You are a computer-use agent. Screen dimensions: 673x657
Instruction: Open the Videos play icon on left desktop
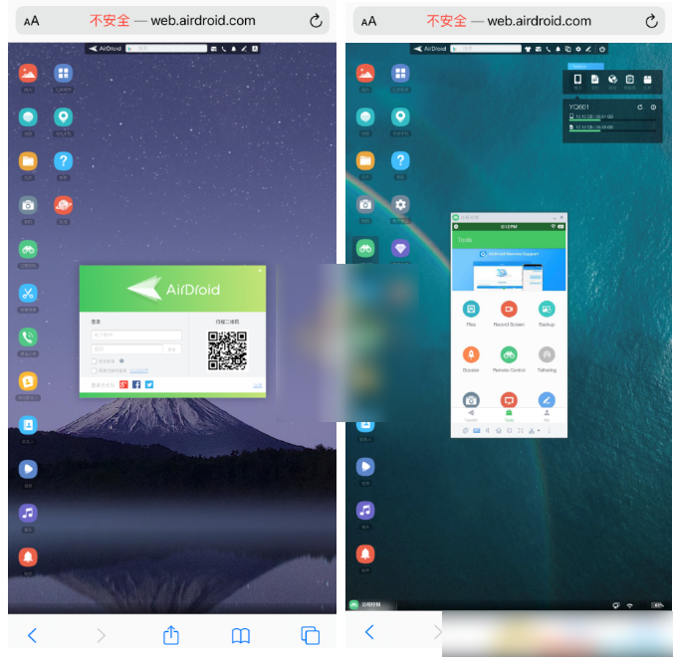[28, 469]
